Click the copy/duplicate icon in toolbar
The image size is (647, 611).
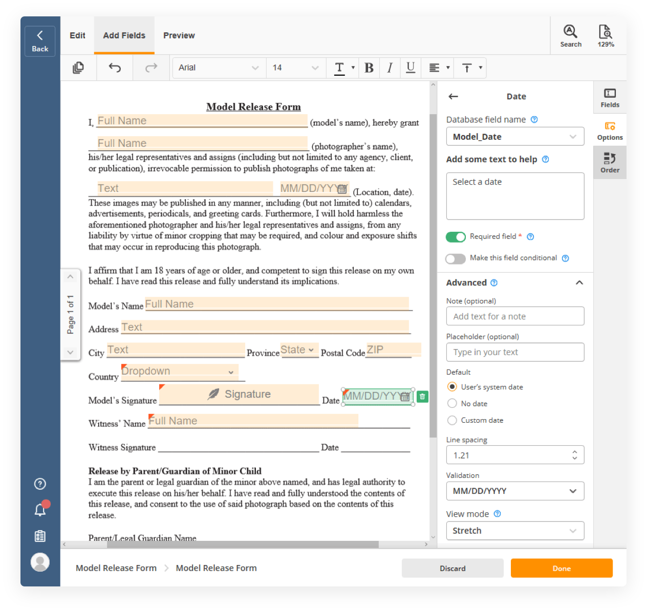click(x=78, y=68)
